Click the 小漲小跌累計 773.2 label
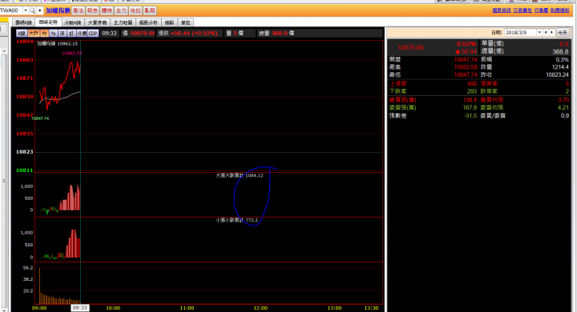 (237, 220)
